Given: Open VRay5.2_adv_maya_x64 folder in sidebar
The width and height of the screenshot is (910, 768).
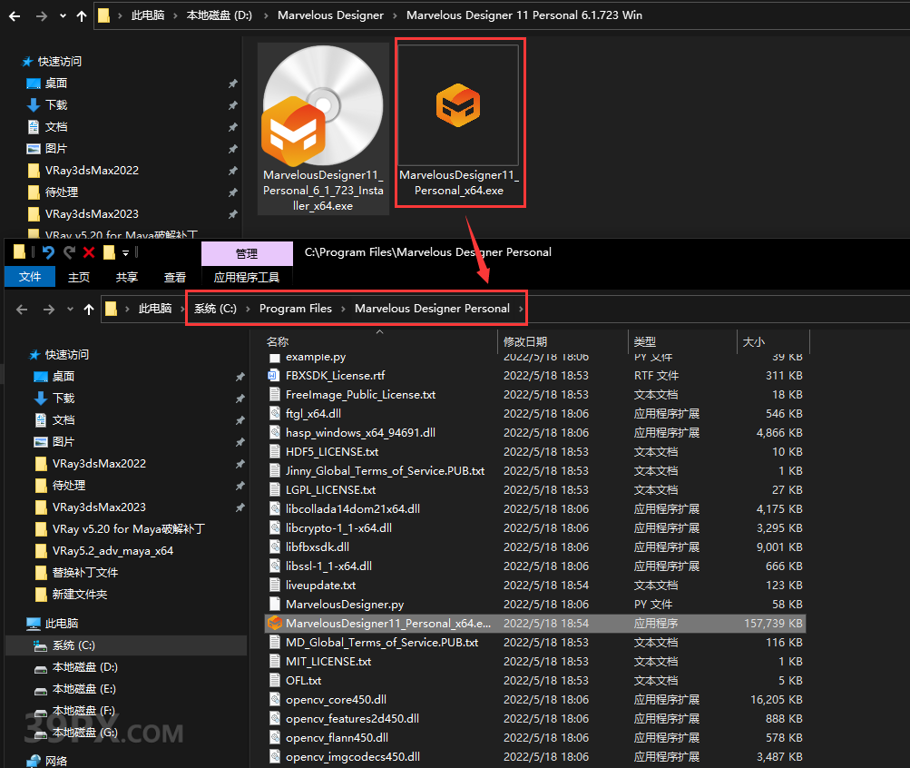Looking at the screenshot, I should point(113,551).
